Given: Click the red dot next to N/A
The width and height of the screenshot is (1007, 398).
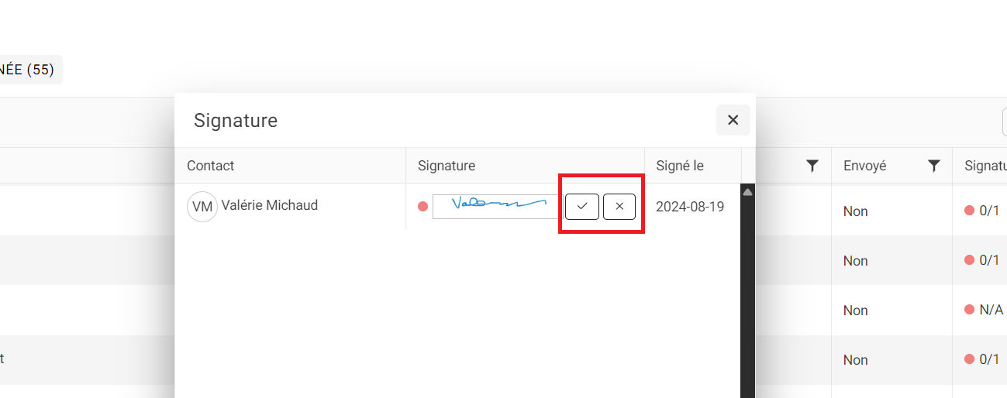Looking at the screenshot, I should point(969,310).
